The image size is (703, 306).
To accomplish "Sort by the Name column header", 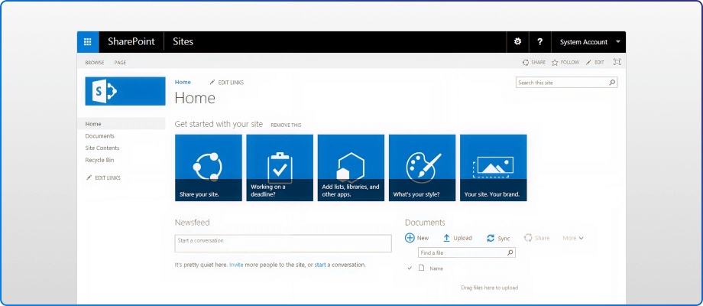I will (x=436, y=269).
